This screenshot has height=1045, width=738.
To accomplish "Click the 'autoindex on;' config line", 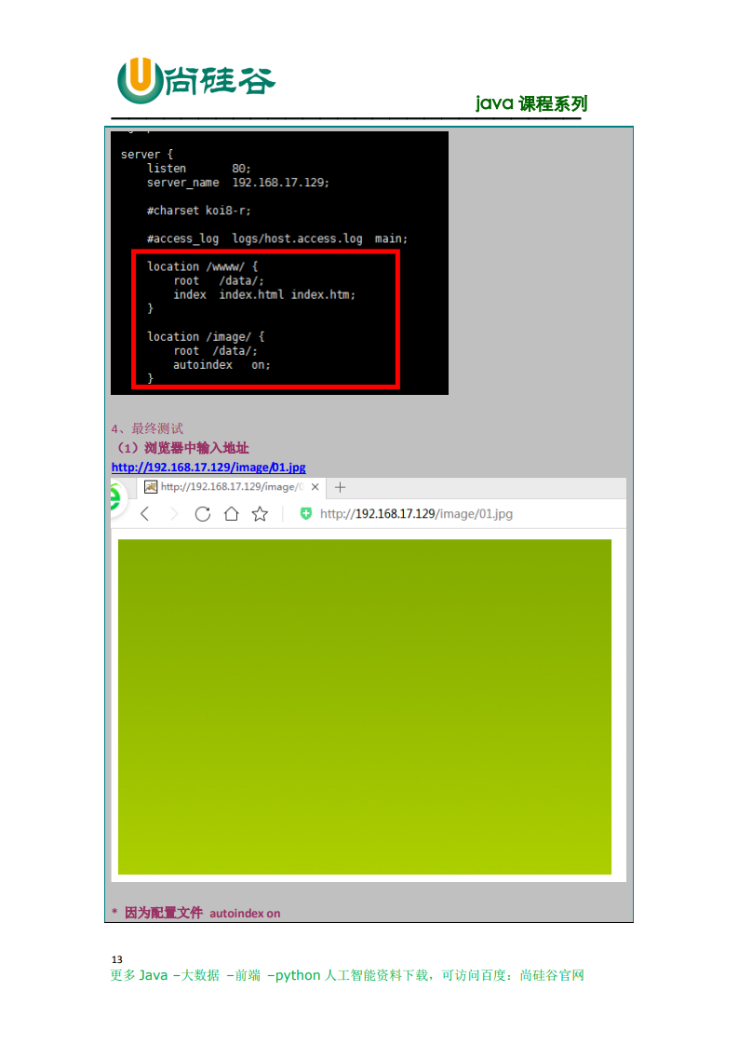I will pos(221,365).
